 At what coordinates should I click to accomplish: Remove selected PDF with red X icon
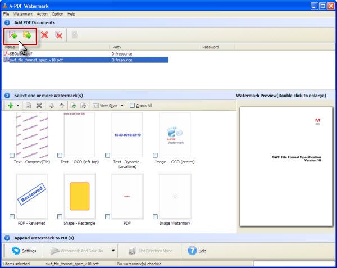click(x=44, y=35)
